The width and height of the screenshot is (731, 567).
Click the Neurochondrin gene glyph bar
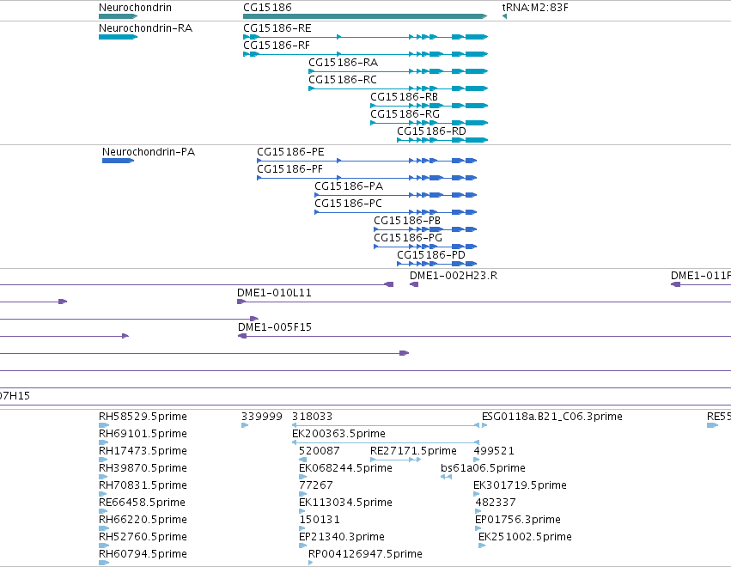[x=118, y=16]
